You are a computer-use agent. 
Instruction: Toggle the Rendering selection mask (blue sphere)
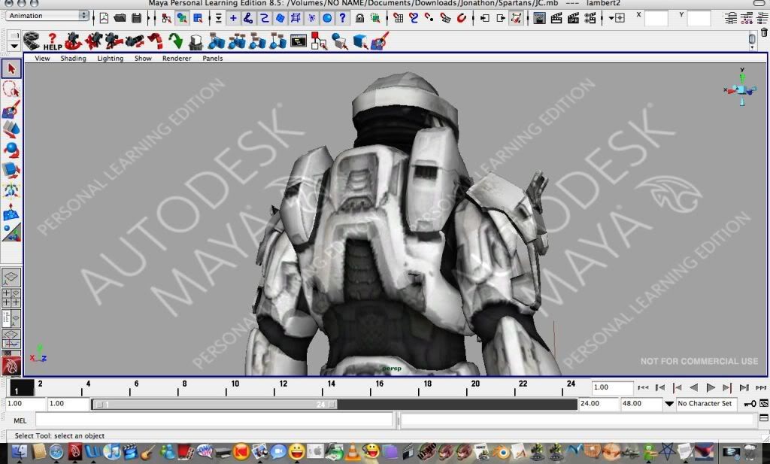(x=327, y=18)
